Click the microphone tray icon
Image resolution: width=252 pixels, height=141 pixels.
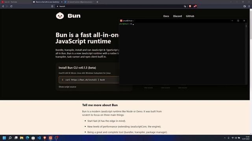pos(228,138)
